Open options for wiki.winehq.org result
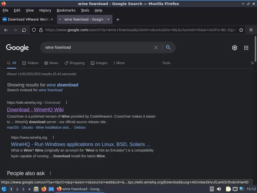 66,103
